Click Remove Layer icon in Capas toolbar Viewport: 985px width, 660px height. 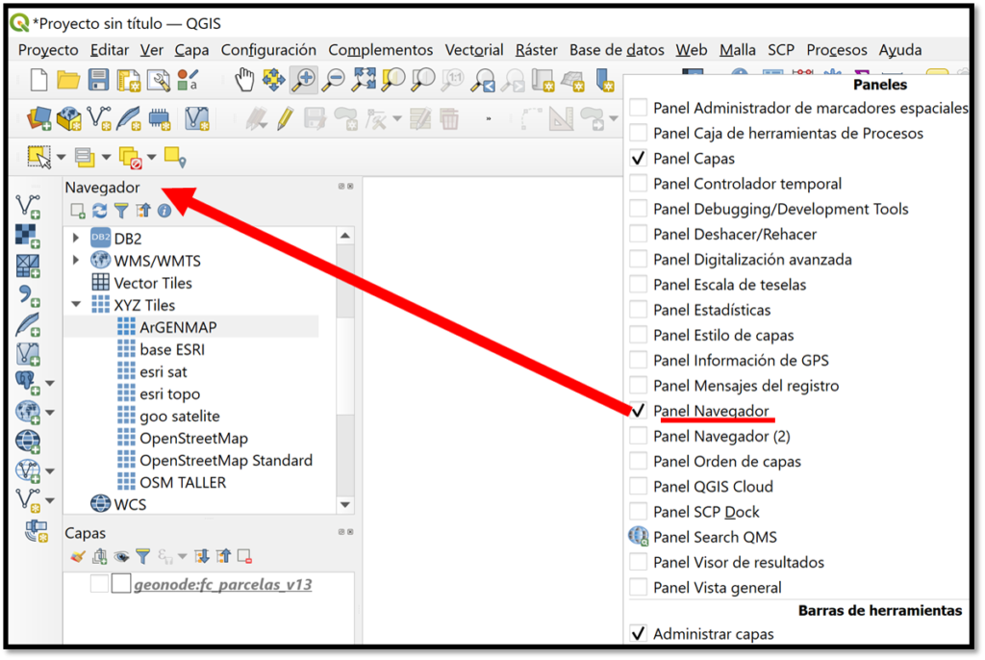245,556
